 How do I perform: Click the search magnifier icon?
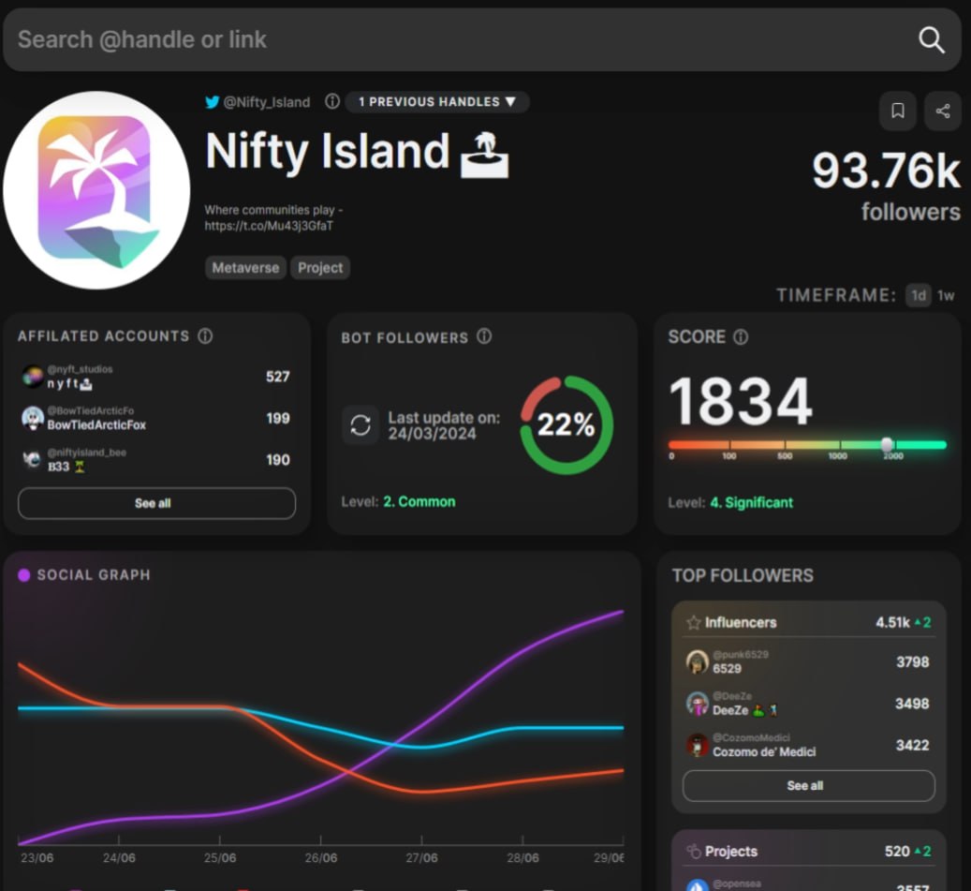click(x=931, y=40)
